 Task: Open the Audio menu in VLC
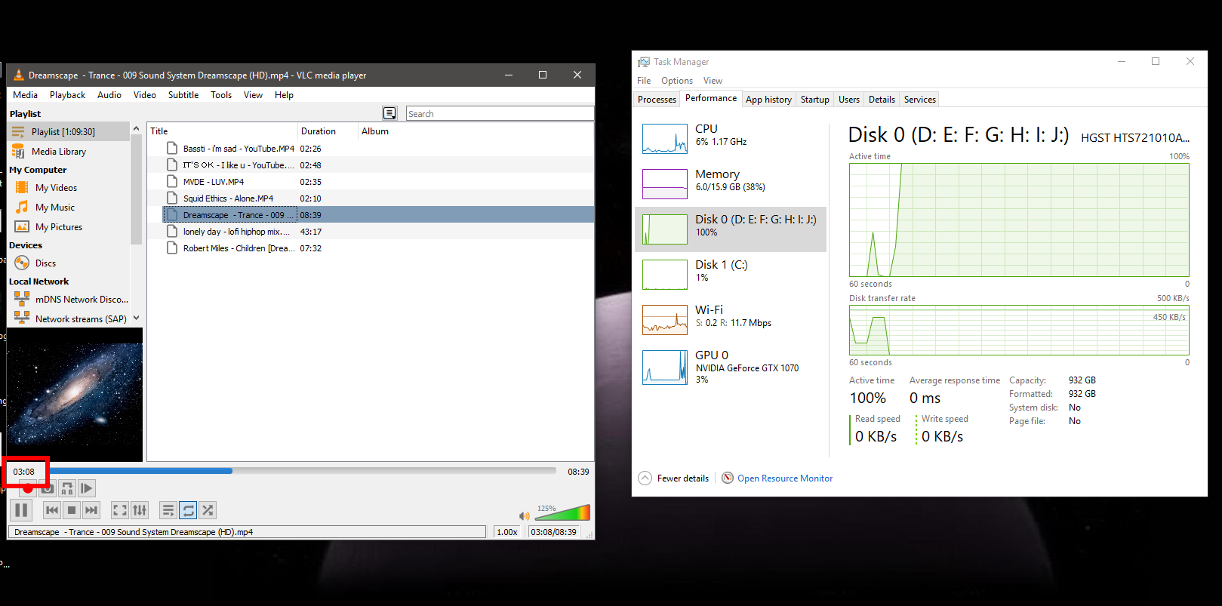109,95
